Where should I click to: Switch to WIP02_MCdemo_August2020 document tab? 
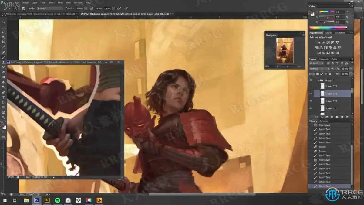pyautogui.click(x=126, y=14)
